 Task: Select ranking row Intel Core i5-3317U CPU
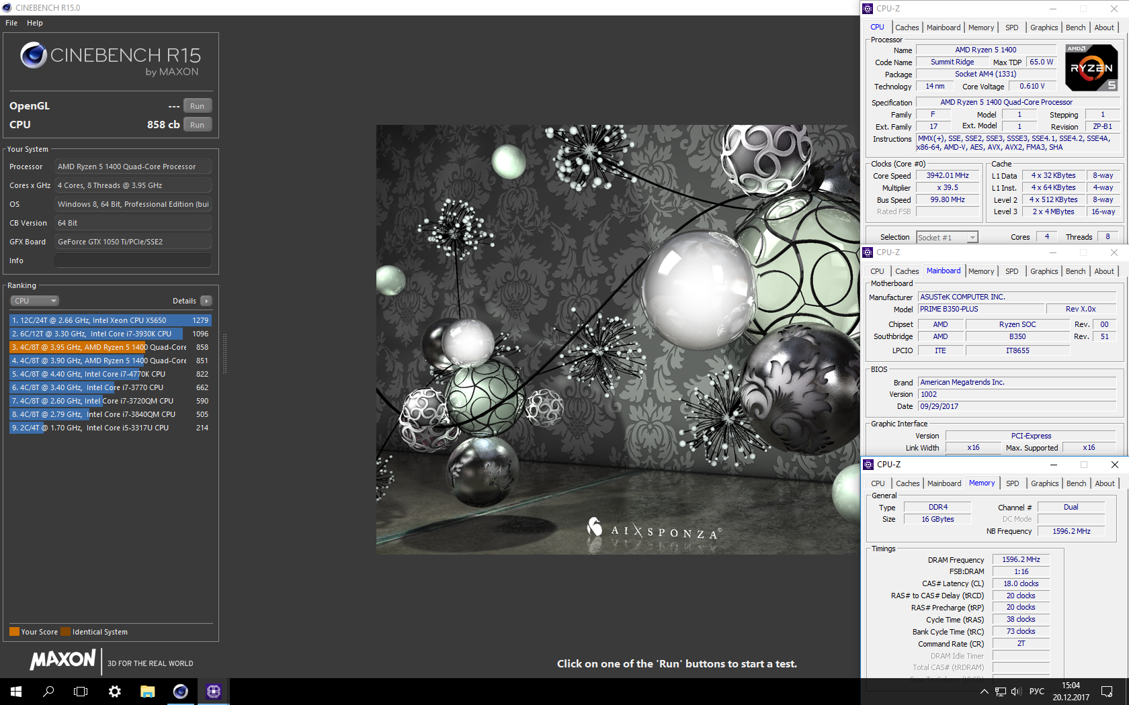(x=110, y=428)
